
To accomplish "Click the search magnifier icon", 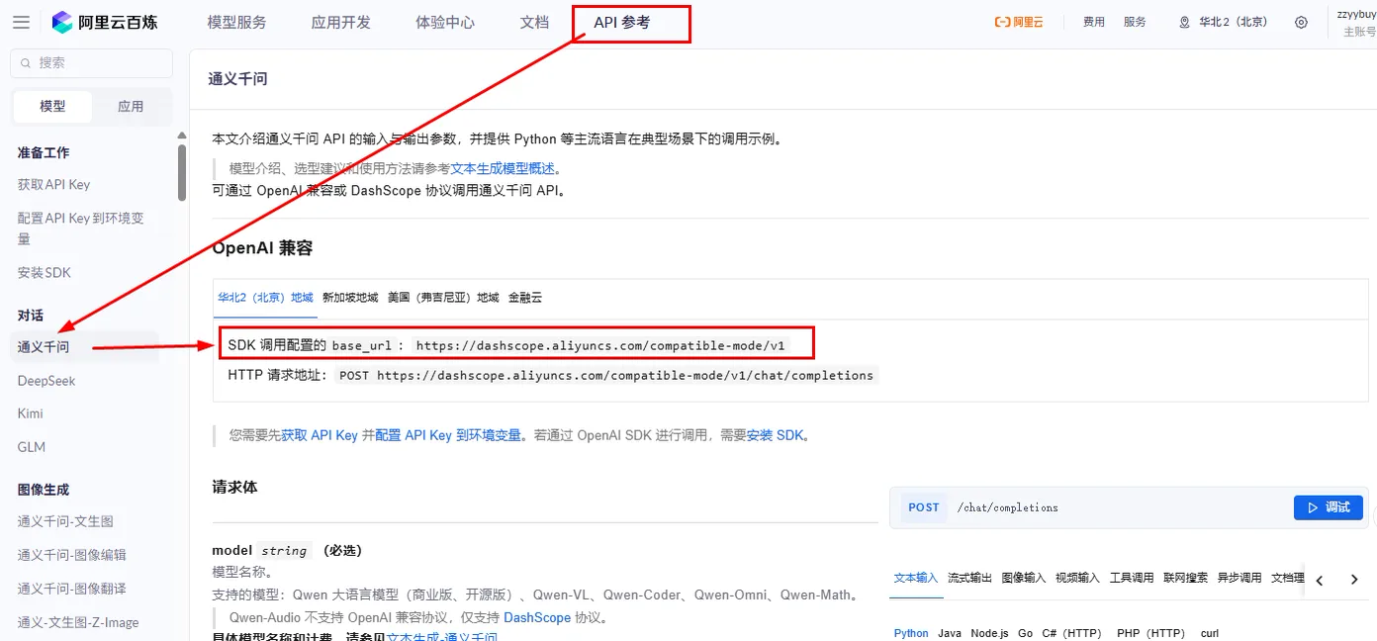I will coord(25,62).
